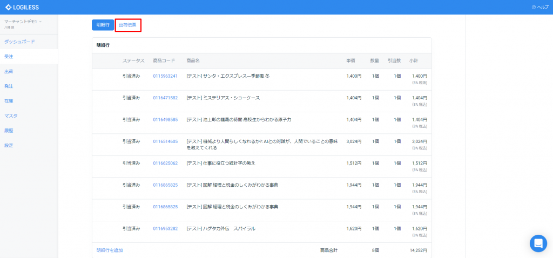553x258 pixels.
Task: Select product name ミステリアス・ショーケース
Action: pos(223,98)
